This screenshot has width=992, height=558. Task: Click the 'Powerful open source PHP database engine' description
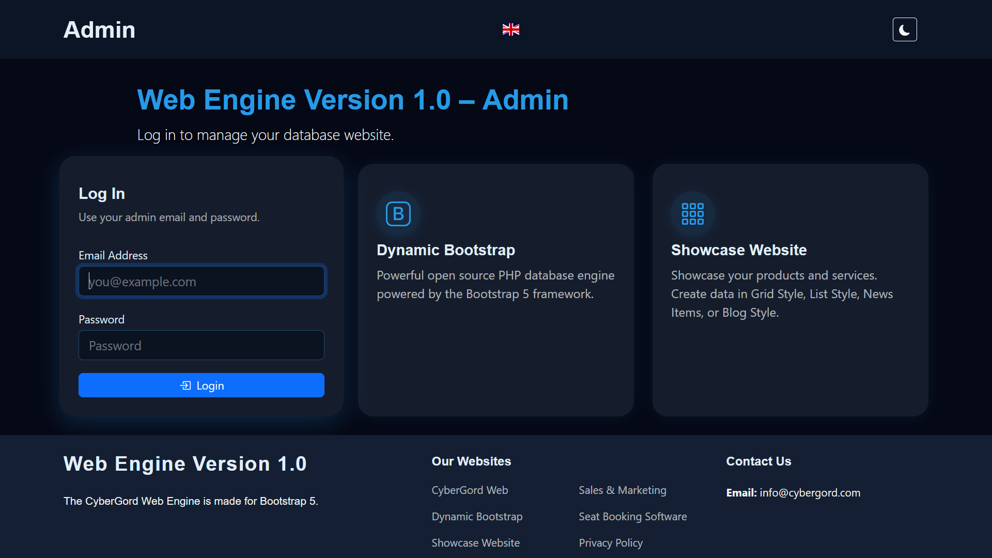[495, 285]
